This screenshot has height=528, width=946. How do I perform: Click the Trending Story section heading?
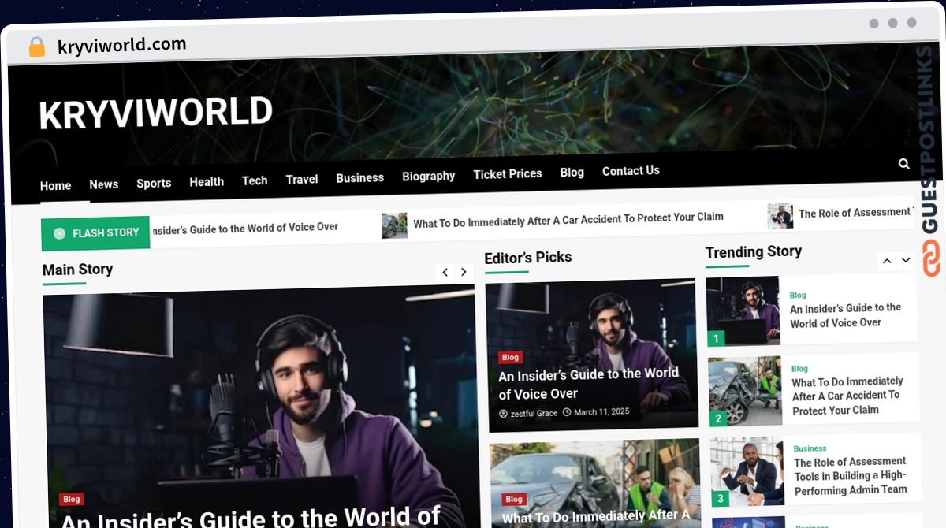pyautogui.click(x=754, y=252)
